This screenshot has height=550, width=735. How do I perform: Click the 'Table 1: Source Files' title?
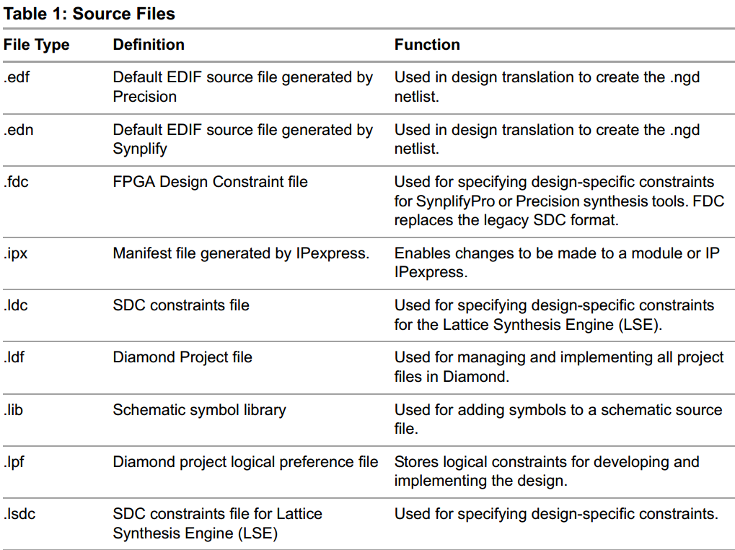point(89,13)
